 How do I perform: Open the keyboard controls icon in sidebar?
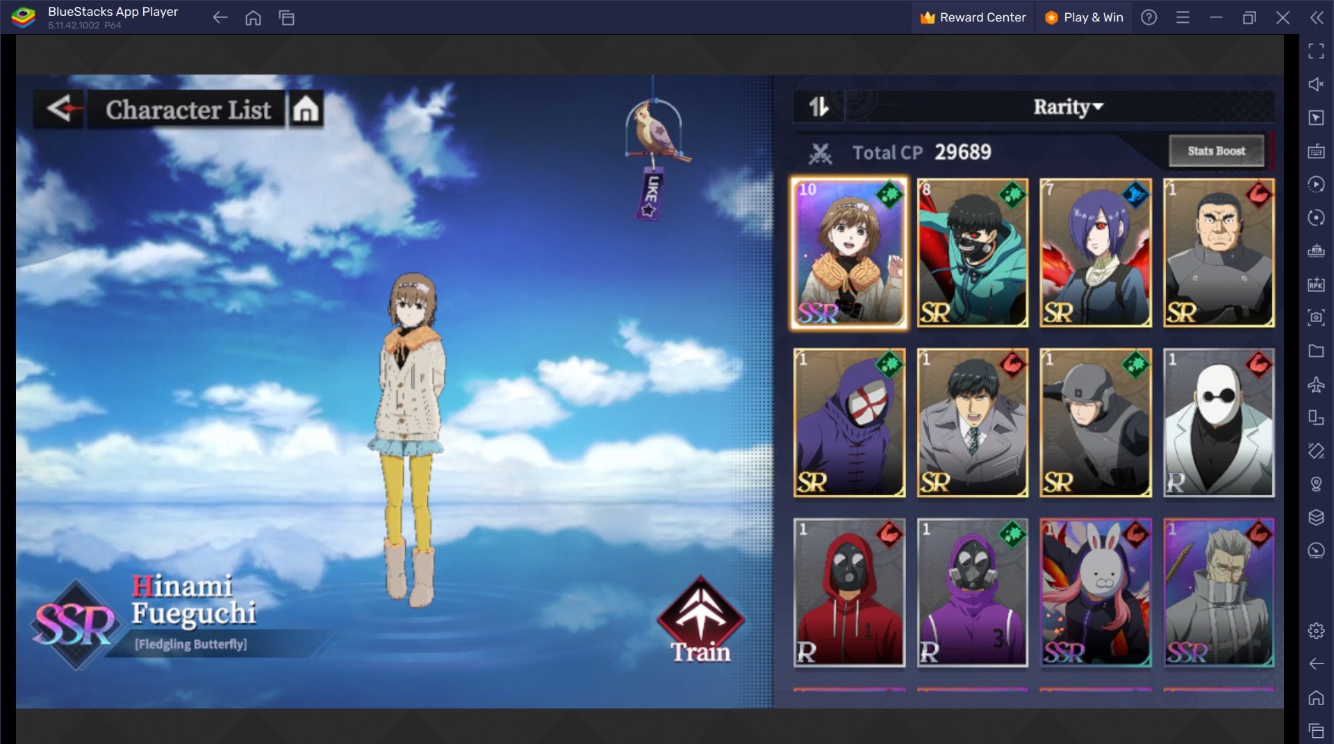tap(1316, 151)
